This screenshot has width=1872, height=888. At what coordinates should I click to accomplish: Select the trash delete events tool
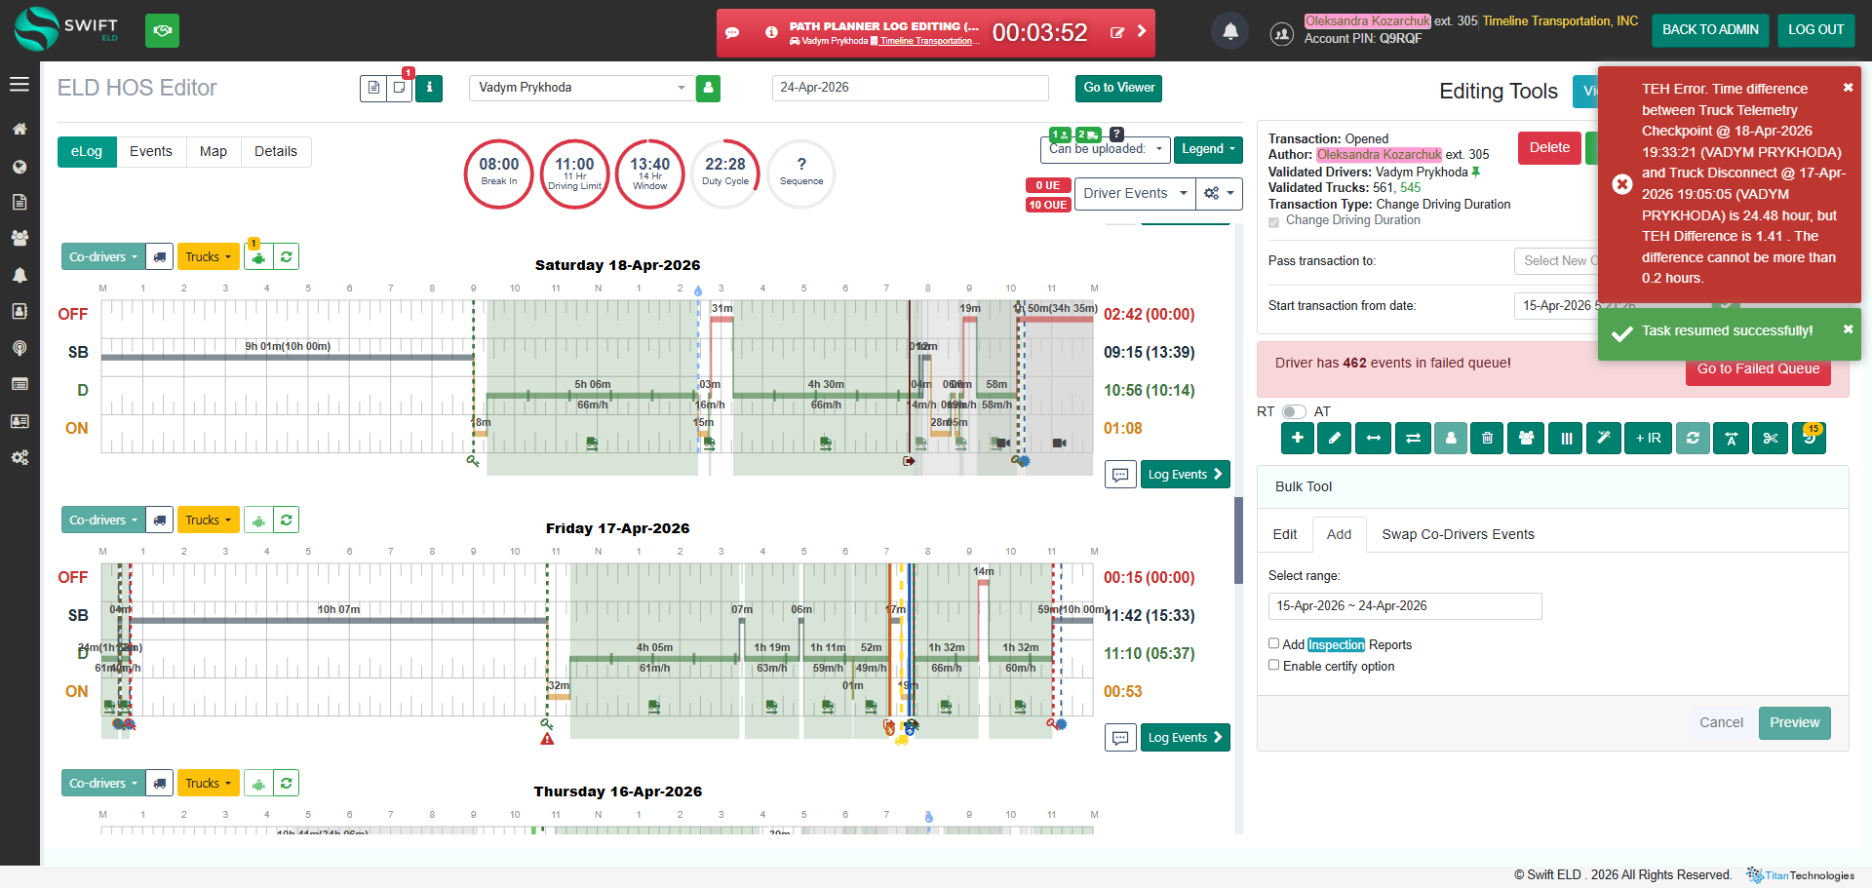pos(1488,439)
